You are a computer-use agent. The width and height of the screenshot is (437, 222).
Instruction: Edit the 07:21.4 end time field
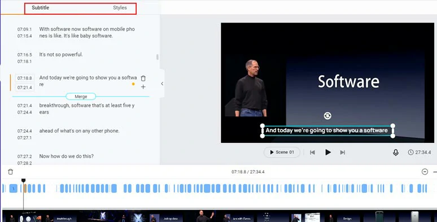(x=24, y=88)
